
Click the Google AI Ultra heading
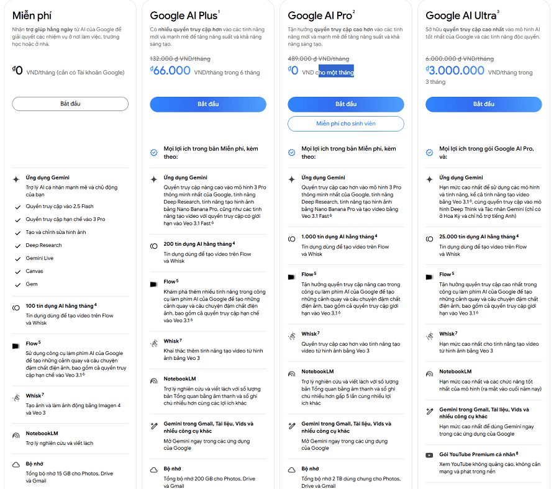(462, 16)
